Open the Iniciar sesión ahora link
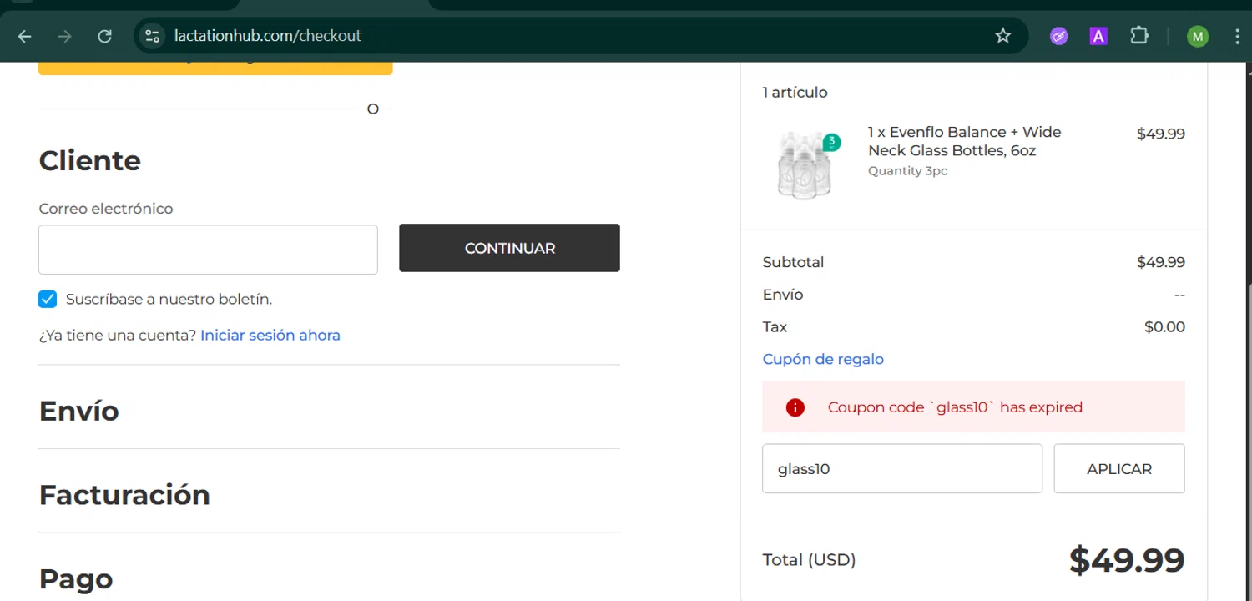Image resolution: width=1252 pixels, height=601 pixels. coord(270,335)
